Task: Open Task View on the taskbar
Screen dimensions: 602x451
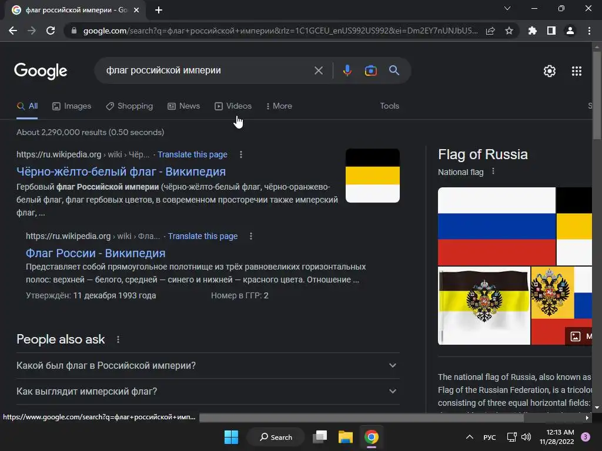Action: tap(319, 437)
